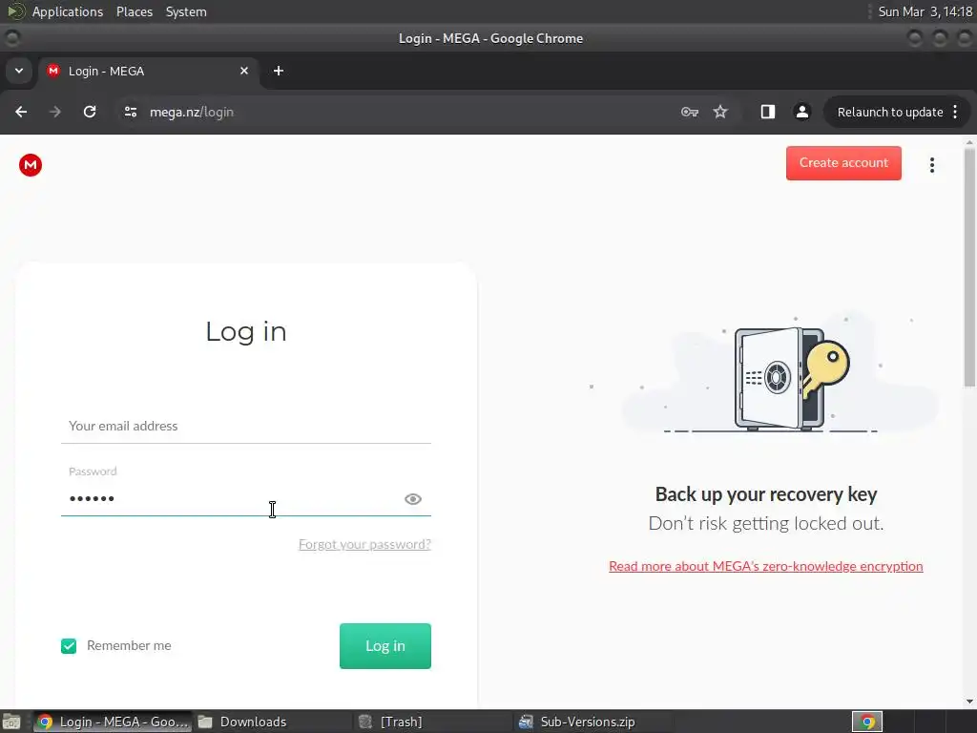This screenshot has width=977, height=733.
Task: Close the Login - MEGA tab
Action: 244,71
